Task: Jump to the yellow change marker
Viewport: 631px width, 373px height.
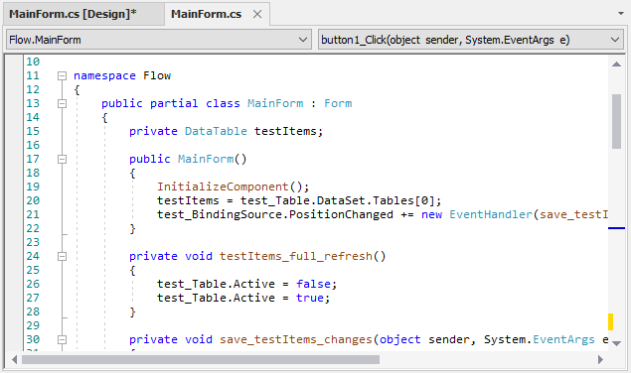Action: coord(610,321)
